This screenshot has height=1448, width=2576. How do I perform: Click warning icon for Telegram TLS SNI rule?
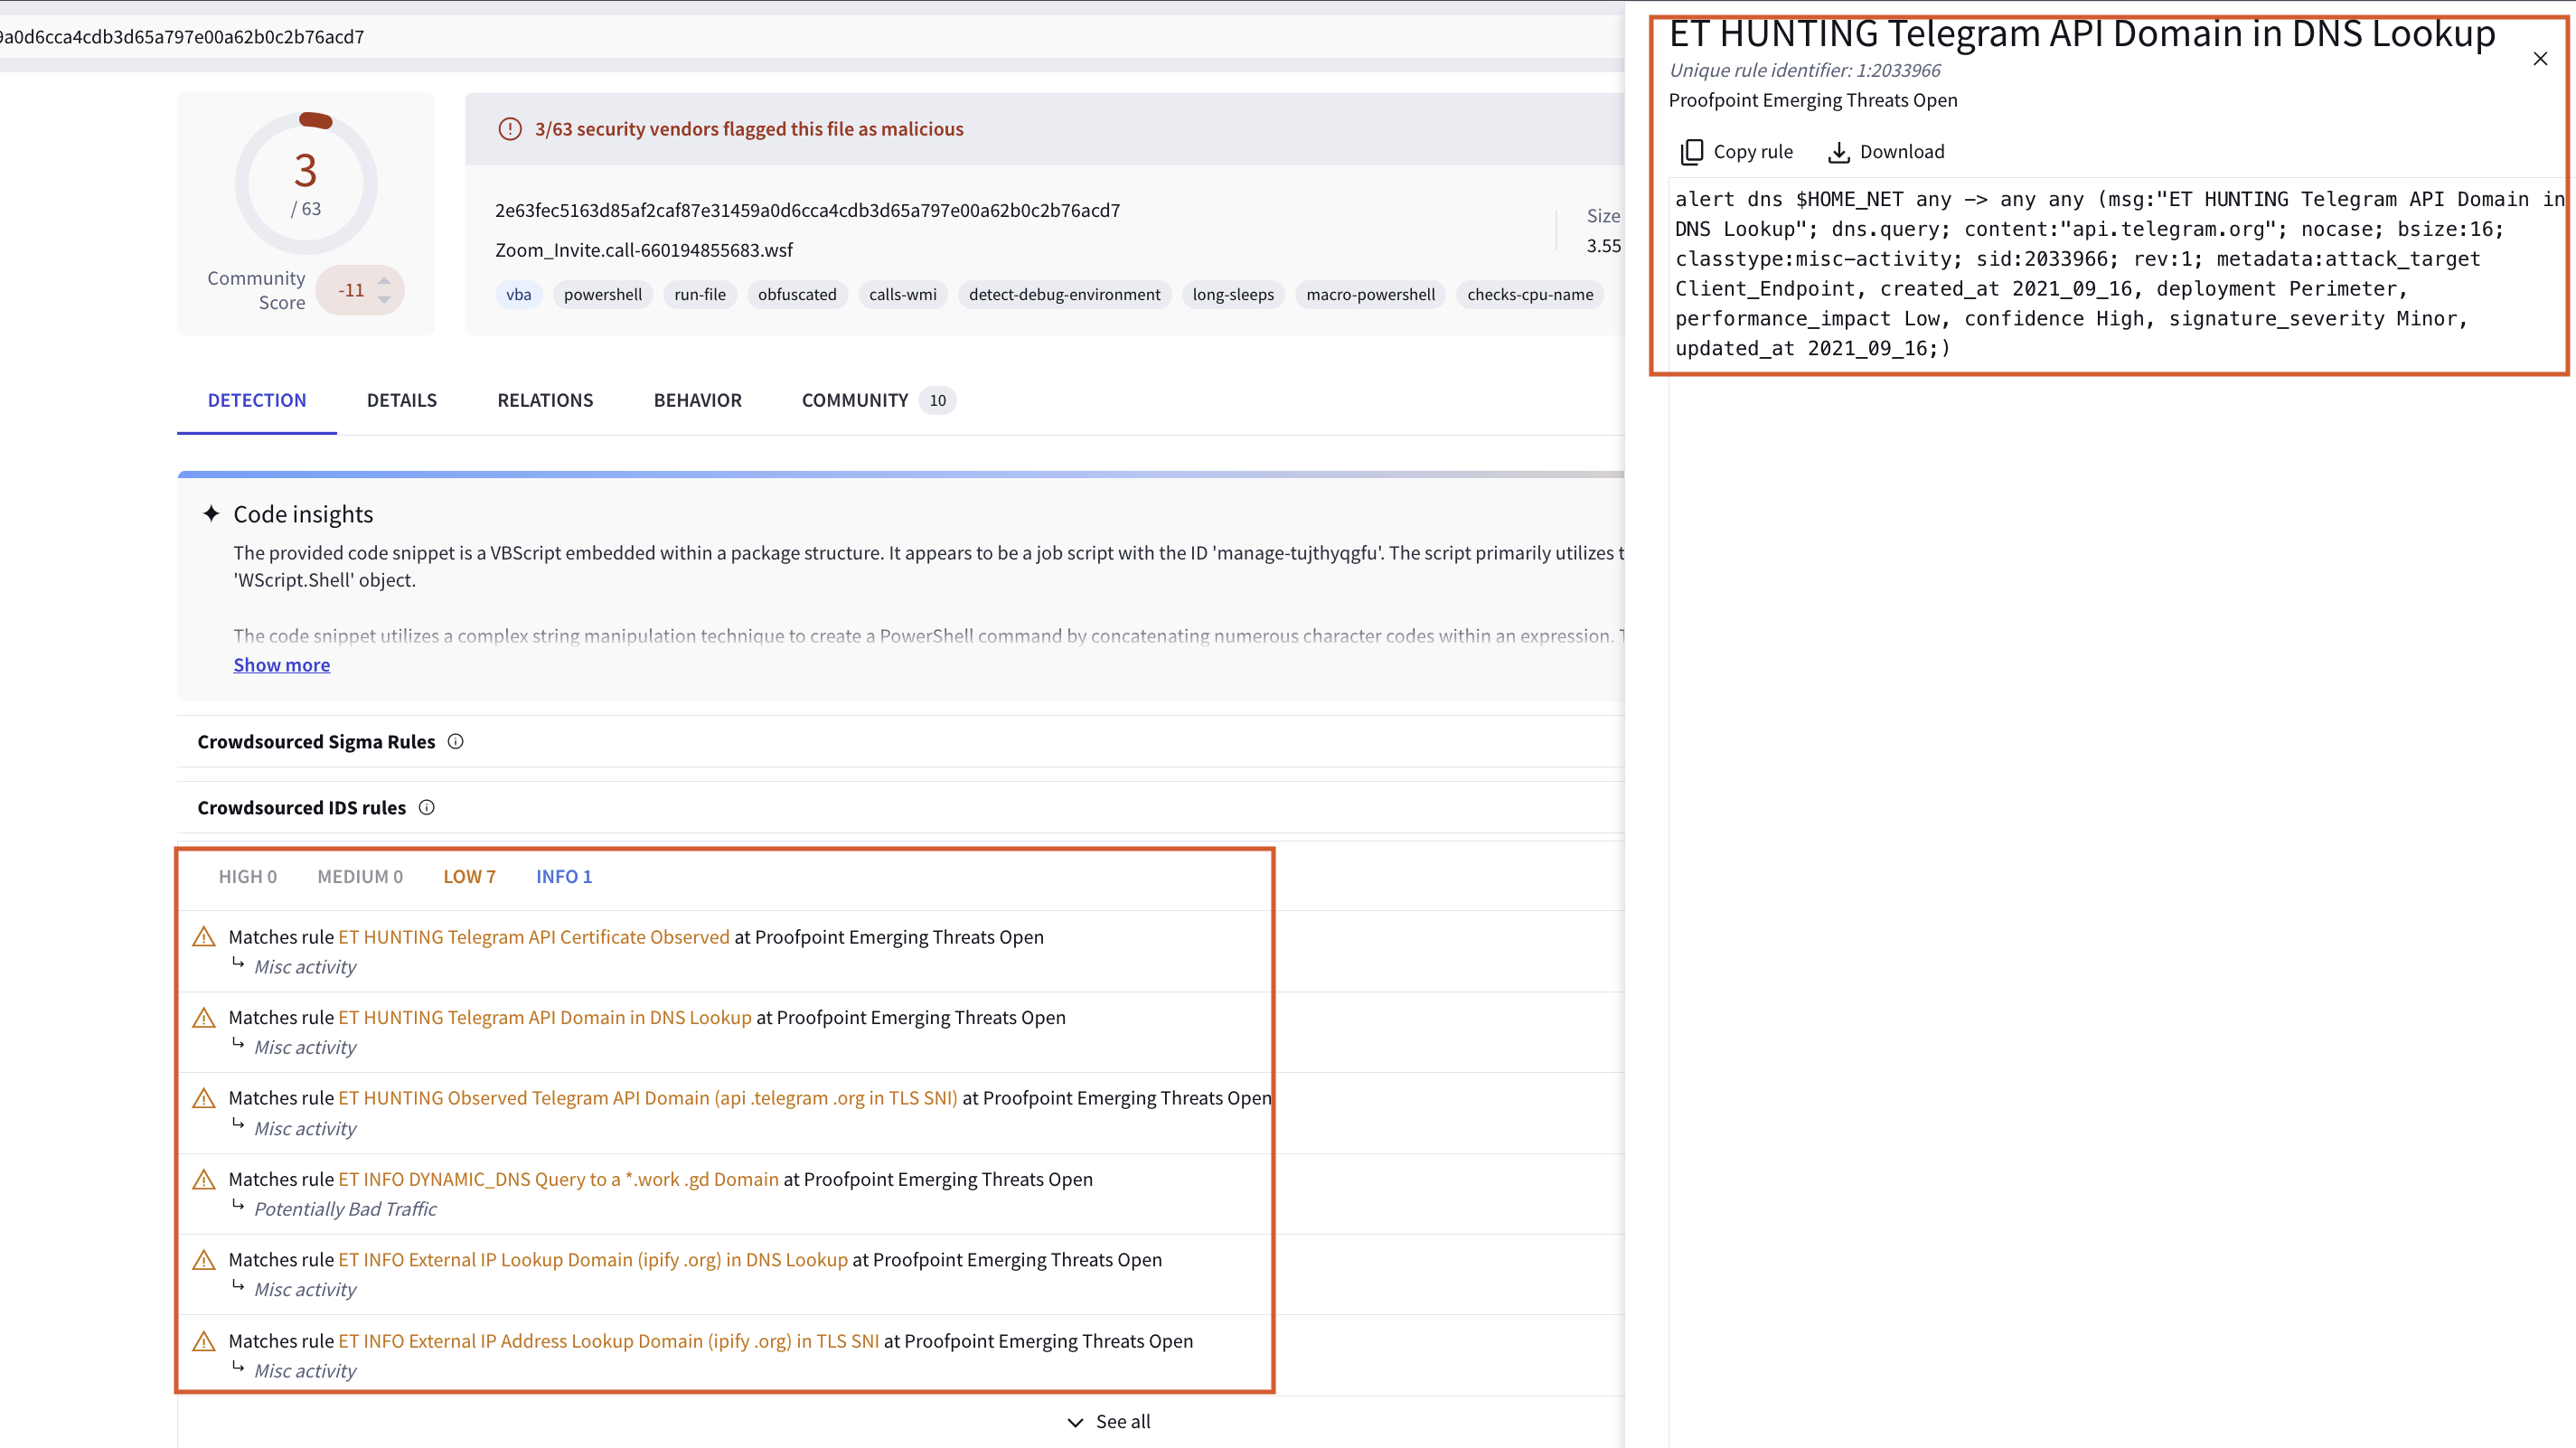click(x=204, y=1098)
